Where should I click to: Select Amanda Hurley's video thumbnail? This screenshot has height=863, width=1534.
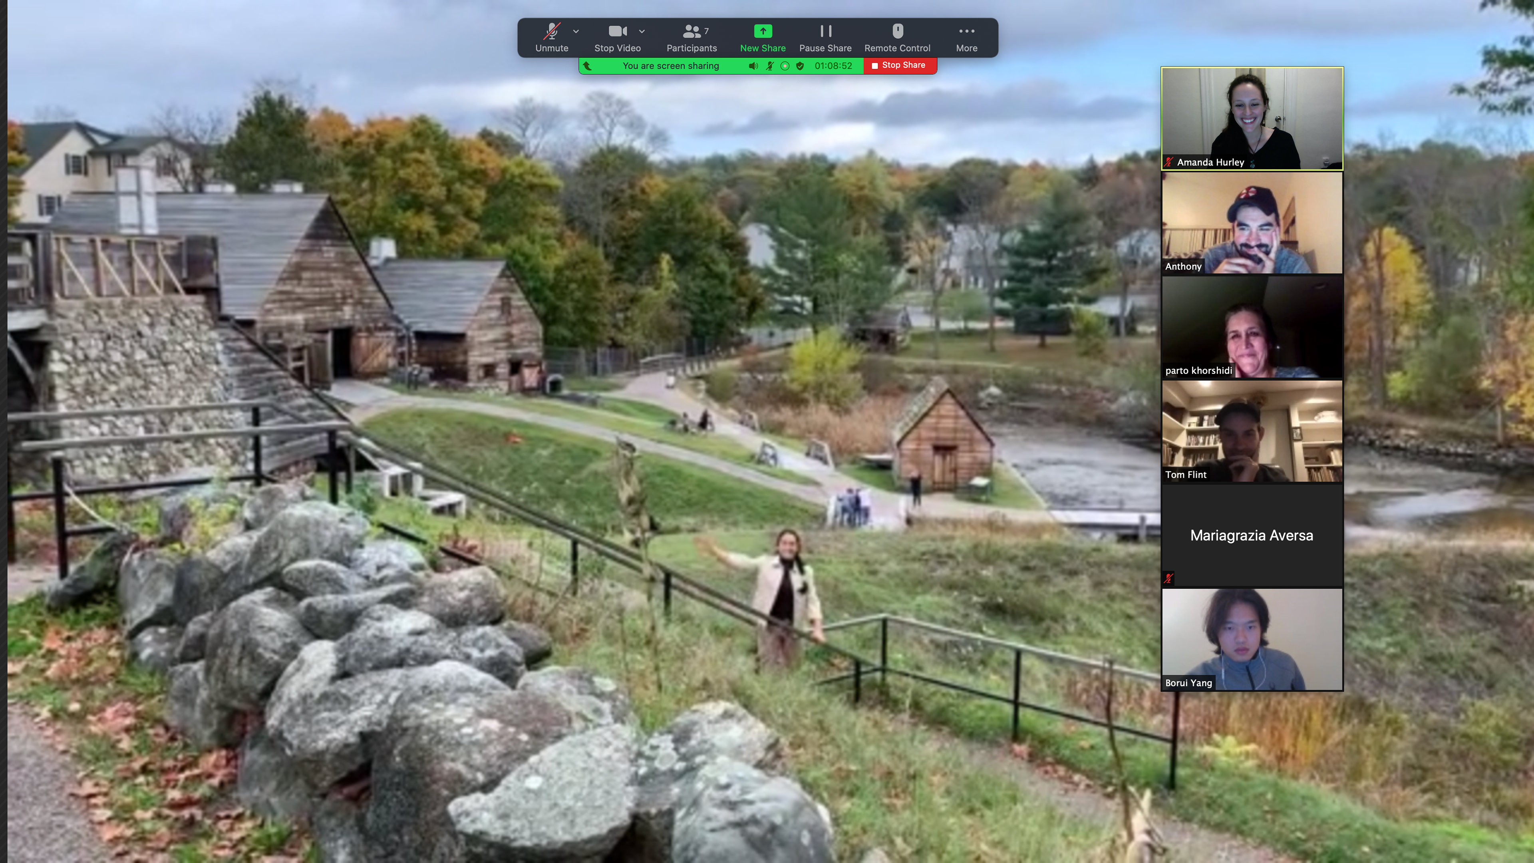tap(1252, 119)
